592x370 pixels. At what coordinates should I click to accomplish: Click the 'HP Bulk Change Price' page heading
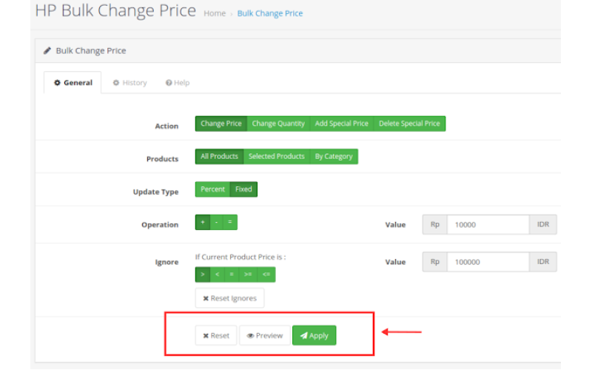(115, 10)
